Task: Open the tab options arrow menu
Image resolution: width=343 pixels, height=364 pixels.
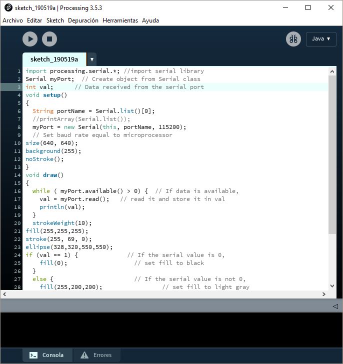Action: click(x=92, y=59)
